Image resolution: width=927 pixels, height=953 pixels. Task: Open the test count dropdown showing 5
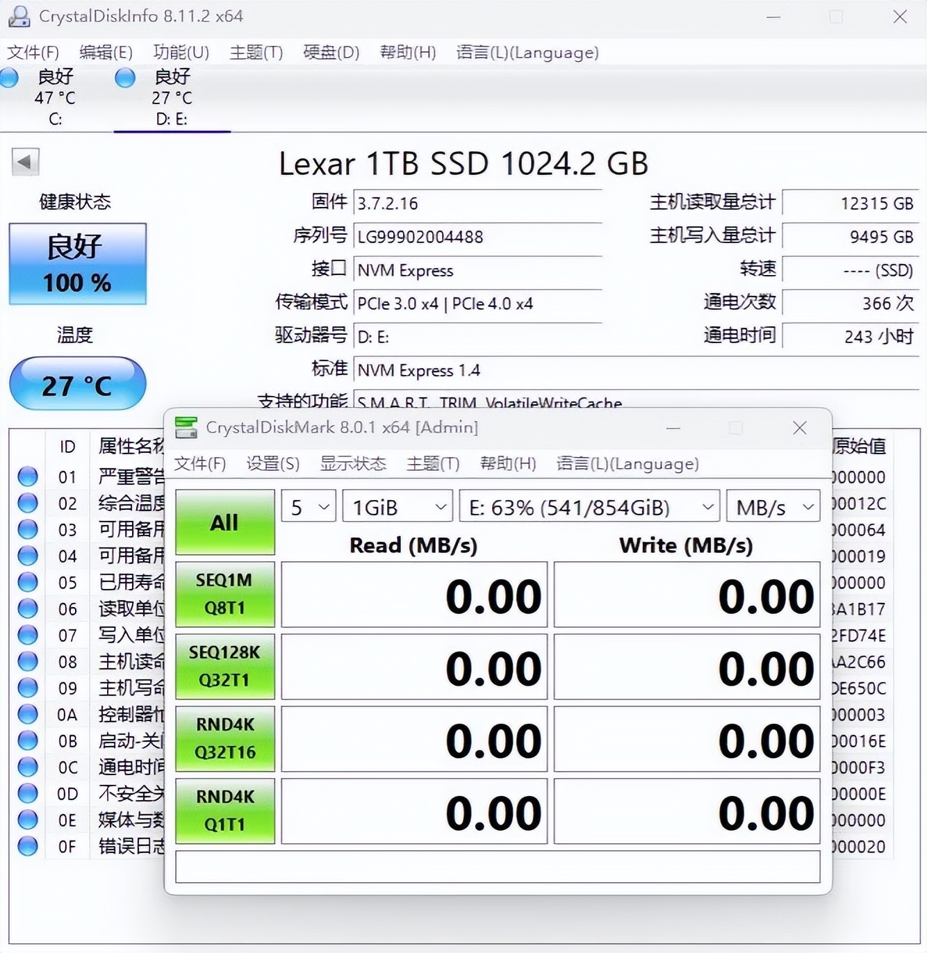coord(308,506)
